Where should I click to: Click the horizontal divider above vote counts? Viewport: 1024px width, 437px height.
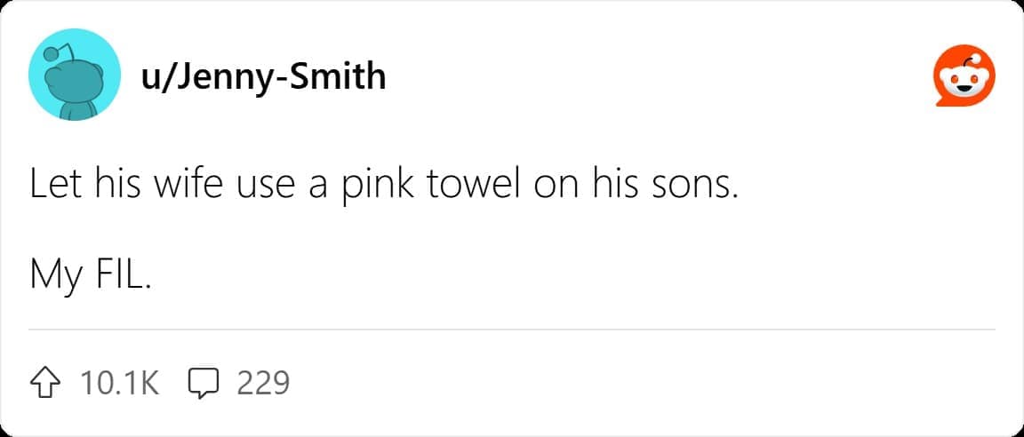click(512, 330)
